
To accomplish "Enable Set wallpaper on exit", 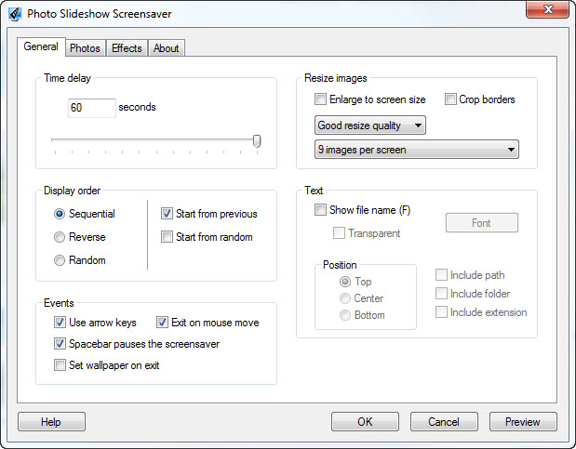I will tap(60, 365).
